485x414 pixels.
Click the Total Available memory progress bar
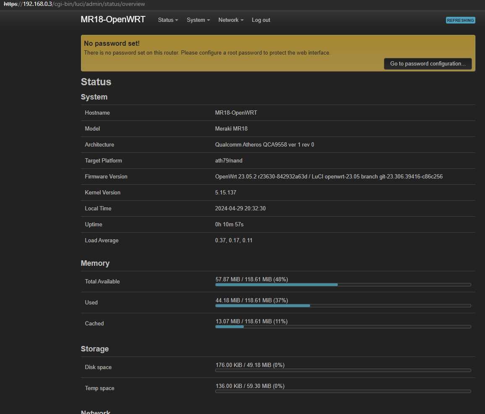pyautogui.click(x=343, y=285)
